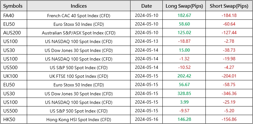The image size is (253, 124).
Task: Click French CAC 40 Spot Index (CFD)
Action: pos(79,16)
